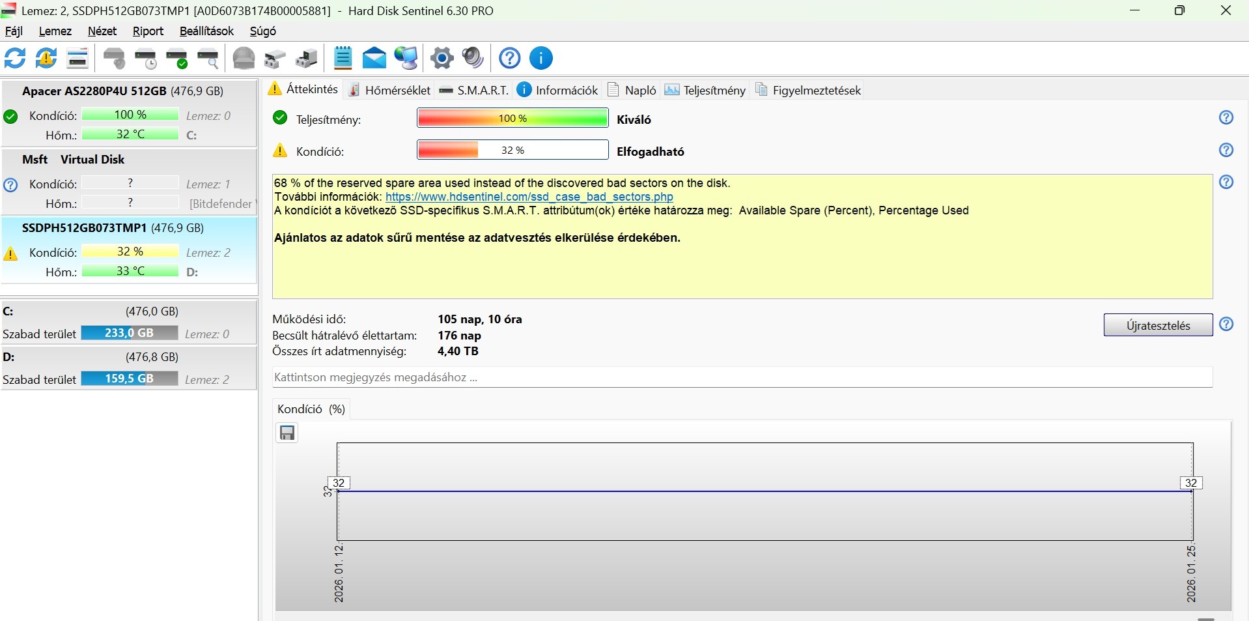The width and height of the screenshot is (1249, 621).
Task: Click the speaker sound toolbar icon
Action: [x=473, y=58]
